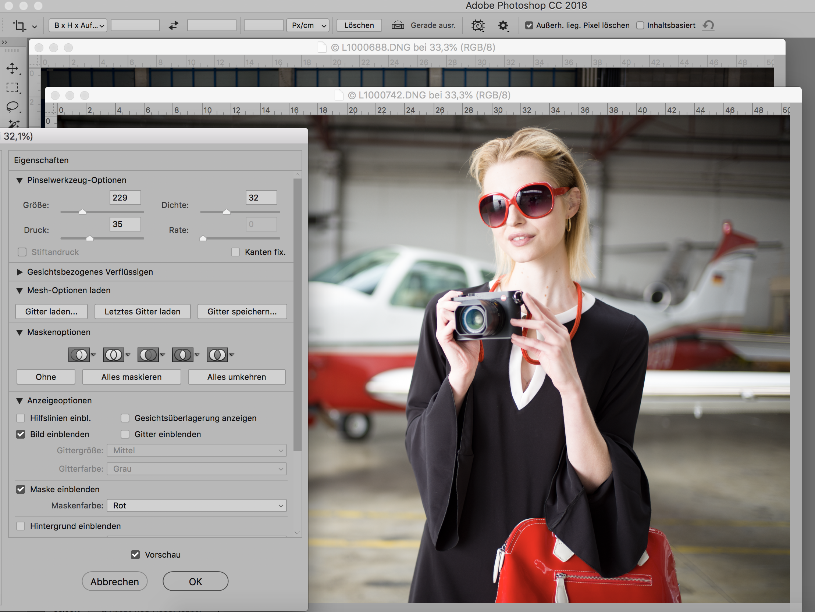
Task: Click Gitter laden... button
Action: point(51,312)
